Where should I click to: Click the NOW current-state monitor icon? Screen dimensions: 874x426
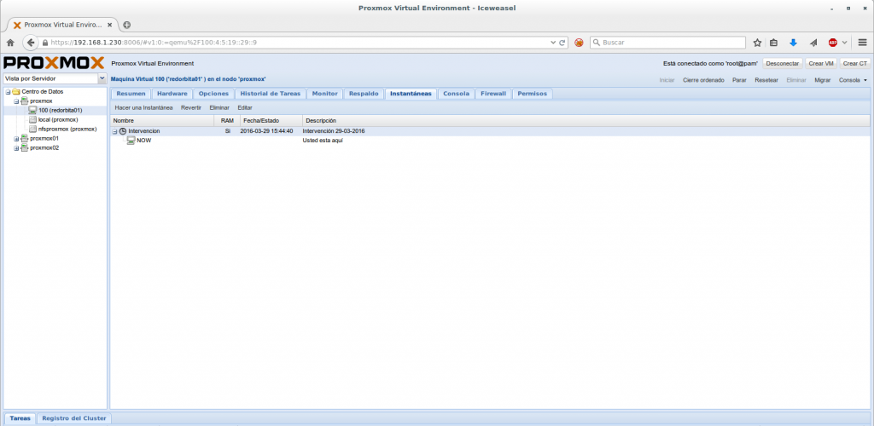131,141
